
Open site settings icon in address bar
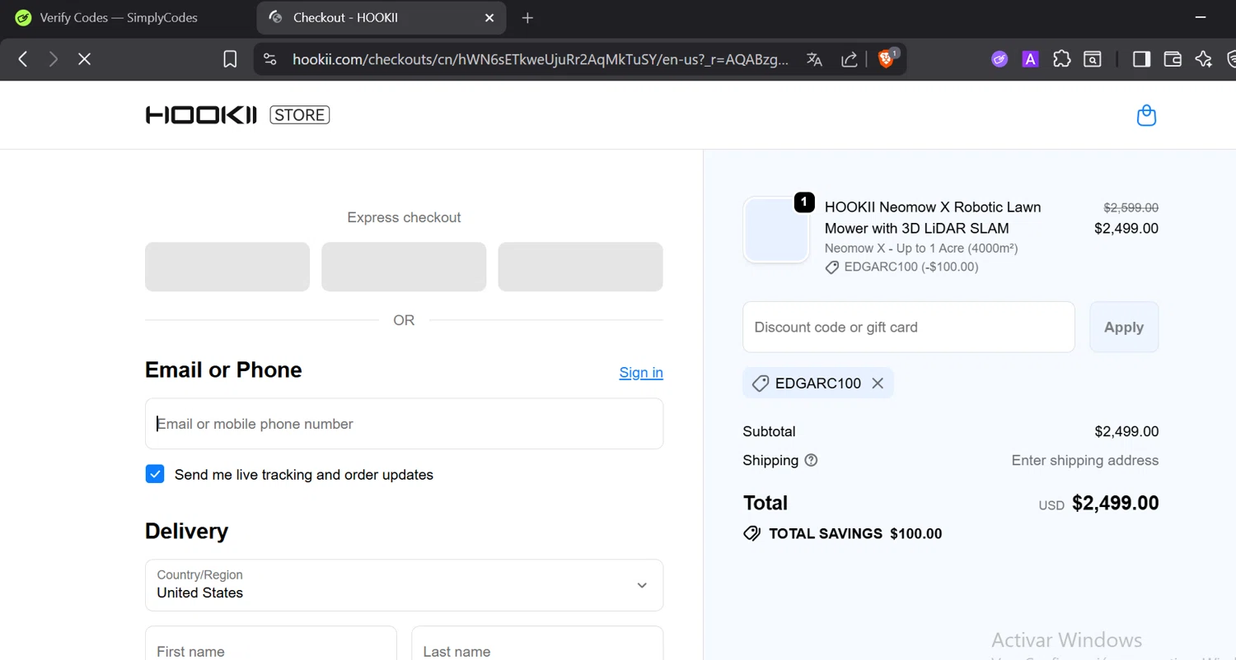[x=269, y=59]
